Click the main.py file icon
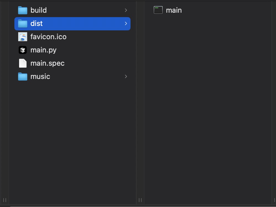 (x=22, y=50)
